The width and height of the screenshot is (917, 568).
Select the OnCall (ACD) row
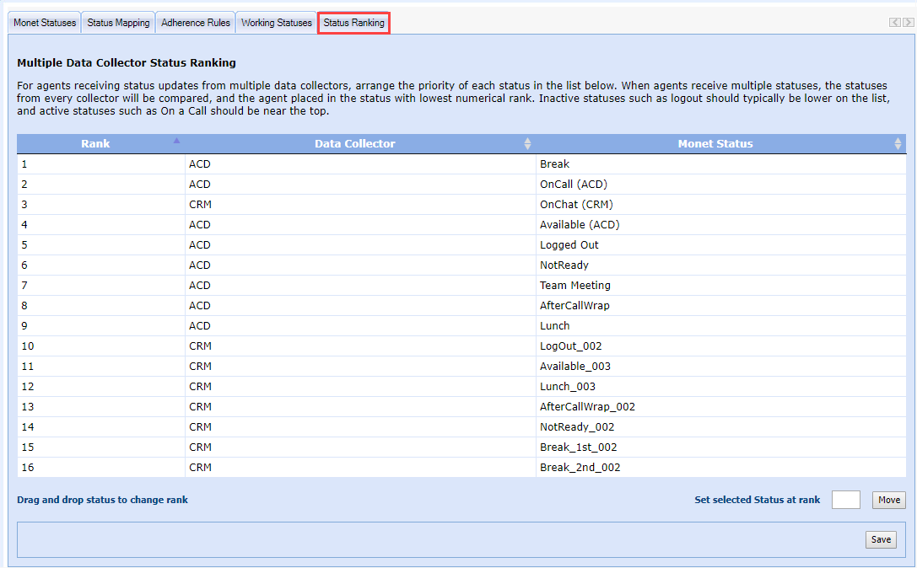click(573, 185)
